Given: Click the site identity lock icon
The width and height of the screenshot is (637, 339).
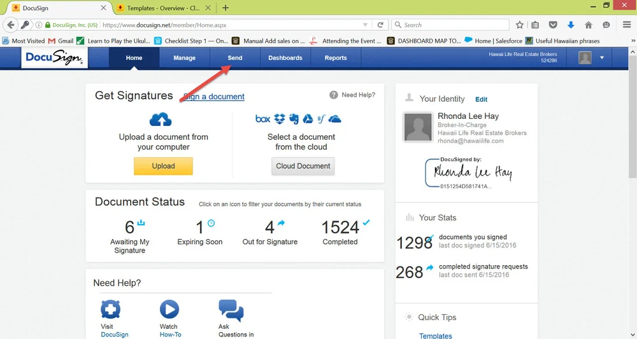Looking at the screenshot, I should tap(48, 25).
